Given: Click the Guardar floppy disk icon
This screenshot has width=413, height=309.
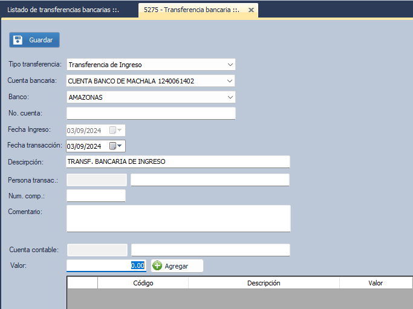Looking at the screenshot, I should pyautogui.click(x=18, y=40).
